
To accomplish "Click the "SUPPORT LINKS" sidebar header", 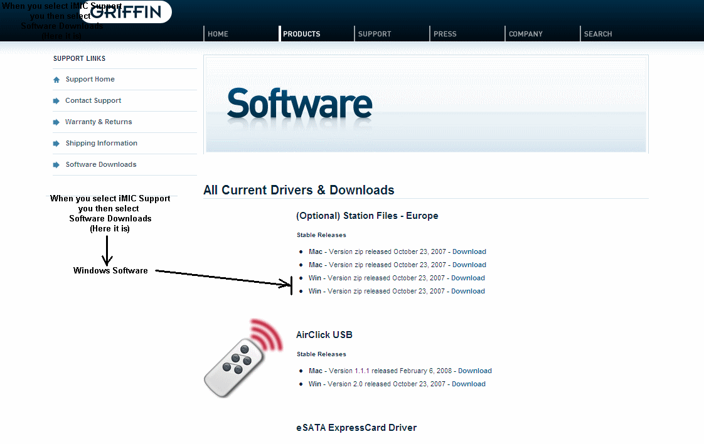I will (79, 58).
